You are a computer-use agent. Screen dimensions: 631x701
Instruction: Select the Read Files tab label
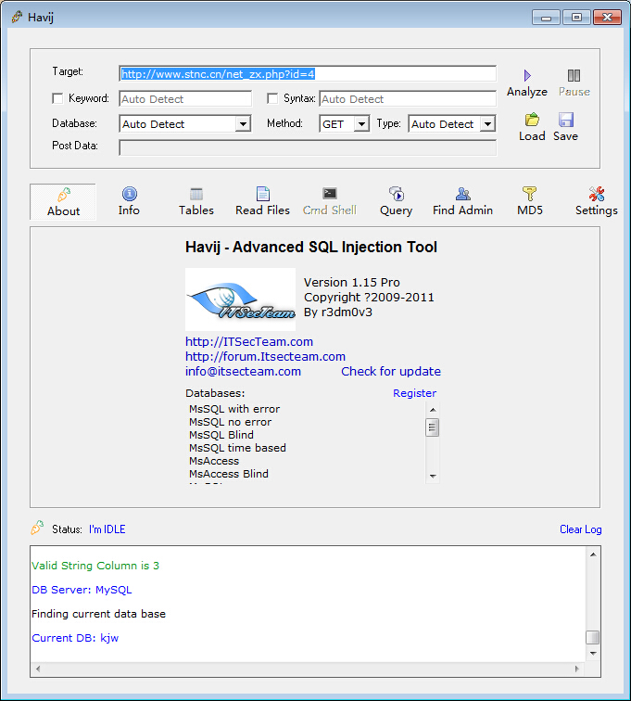(263, 210)
